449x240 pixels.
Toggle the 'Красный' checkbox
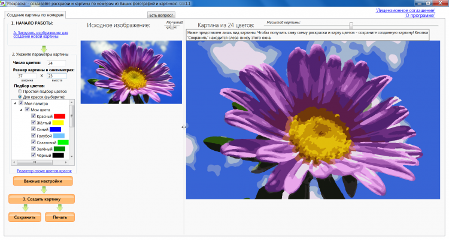coord(33,116)
